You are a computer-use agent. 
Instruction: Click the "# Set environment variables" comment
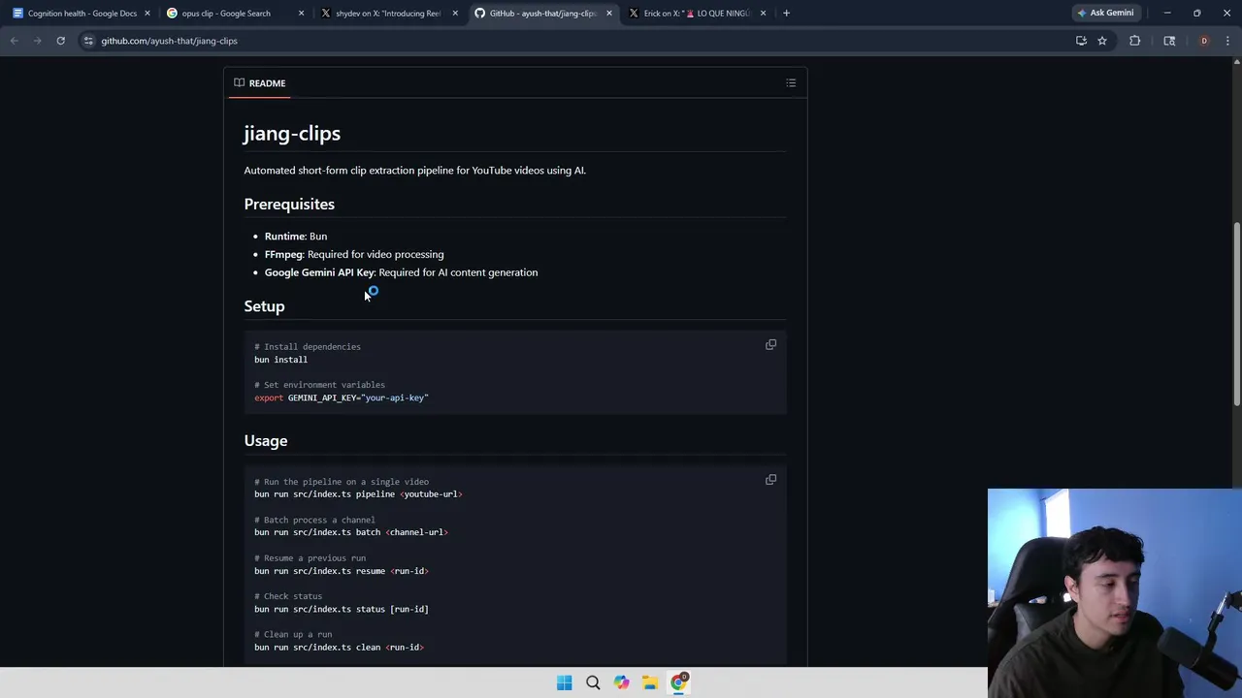click(x=319, y=385)
